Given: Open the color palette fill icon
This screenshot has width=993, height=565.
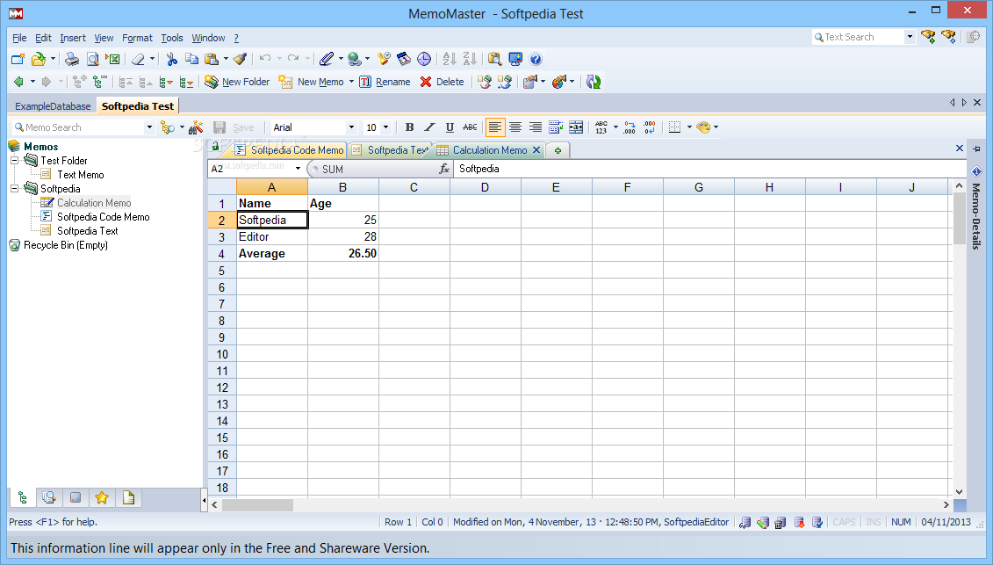Looking at the screenshot, I should tap(703, 127).
